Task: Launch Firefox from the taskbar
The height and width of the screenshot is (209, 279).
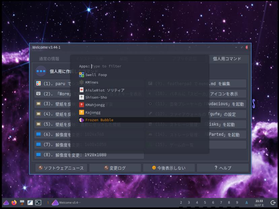Action: tap(14, 202)
